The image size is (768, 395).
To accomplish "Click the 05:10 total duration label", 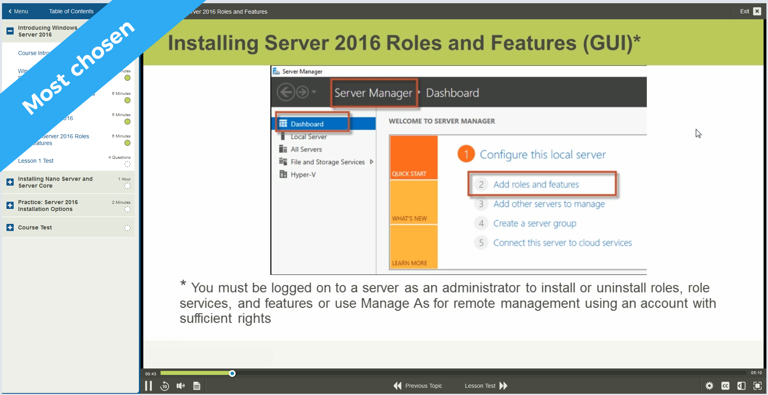I will [756, 373].
